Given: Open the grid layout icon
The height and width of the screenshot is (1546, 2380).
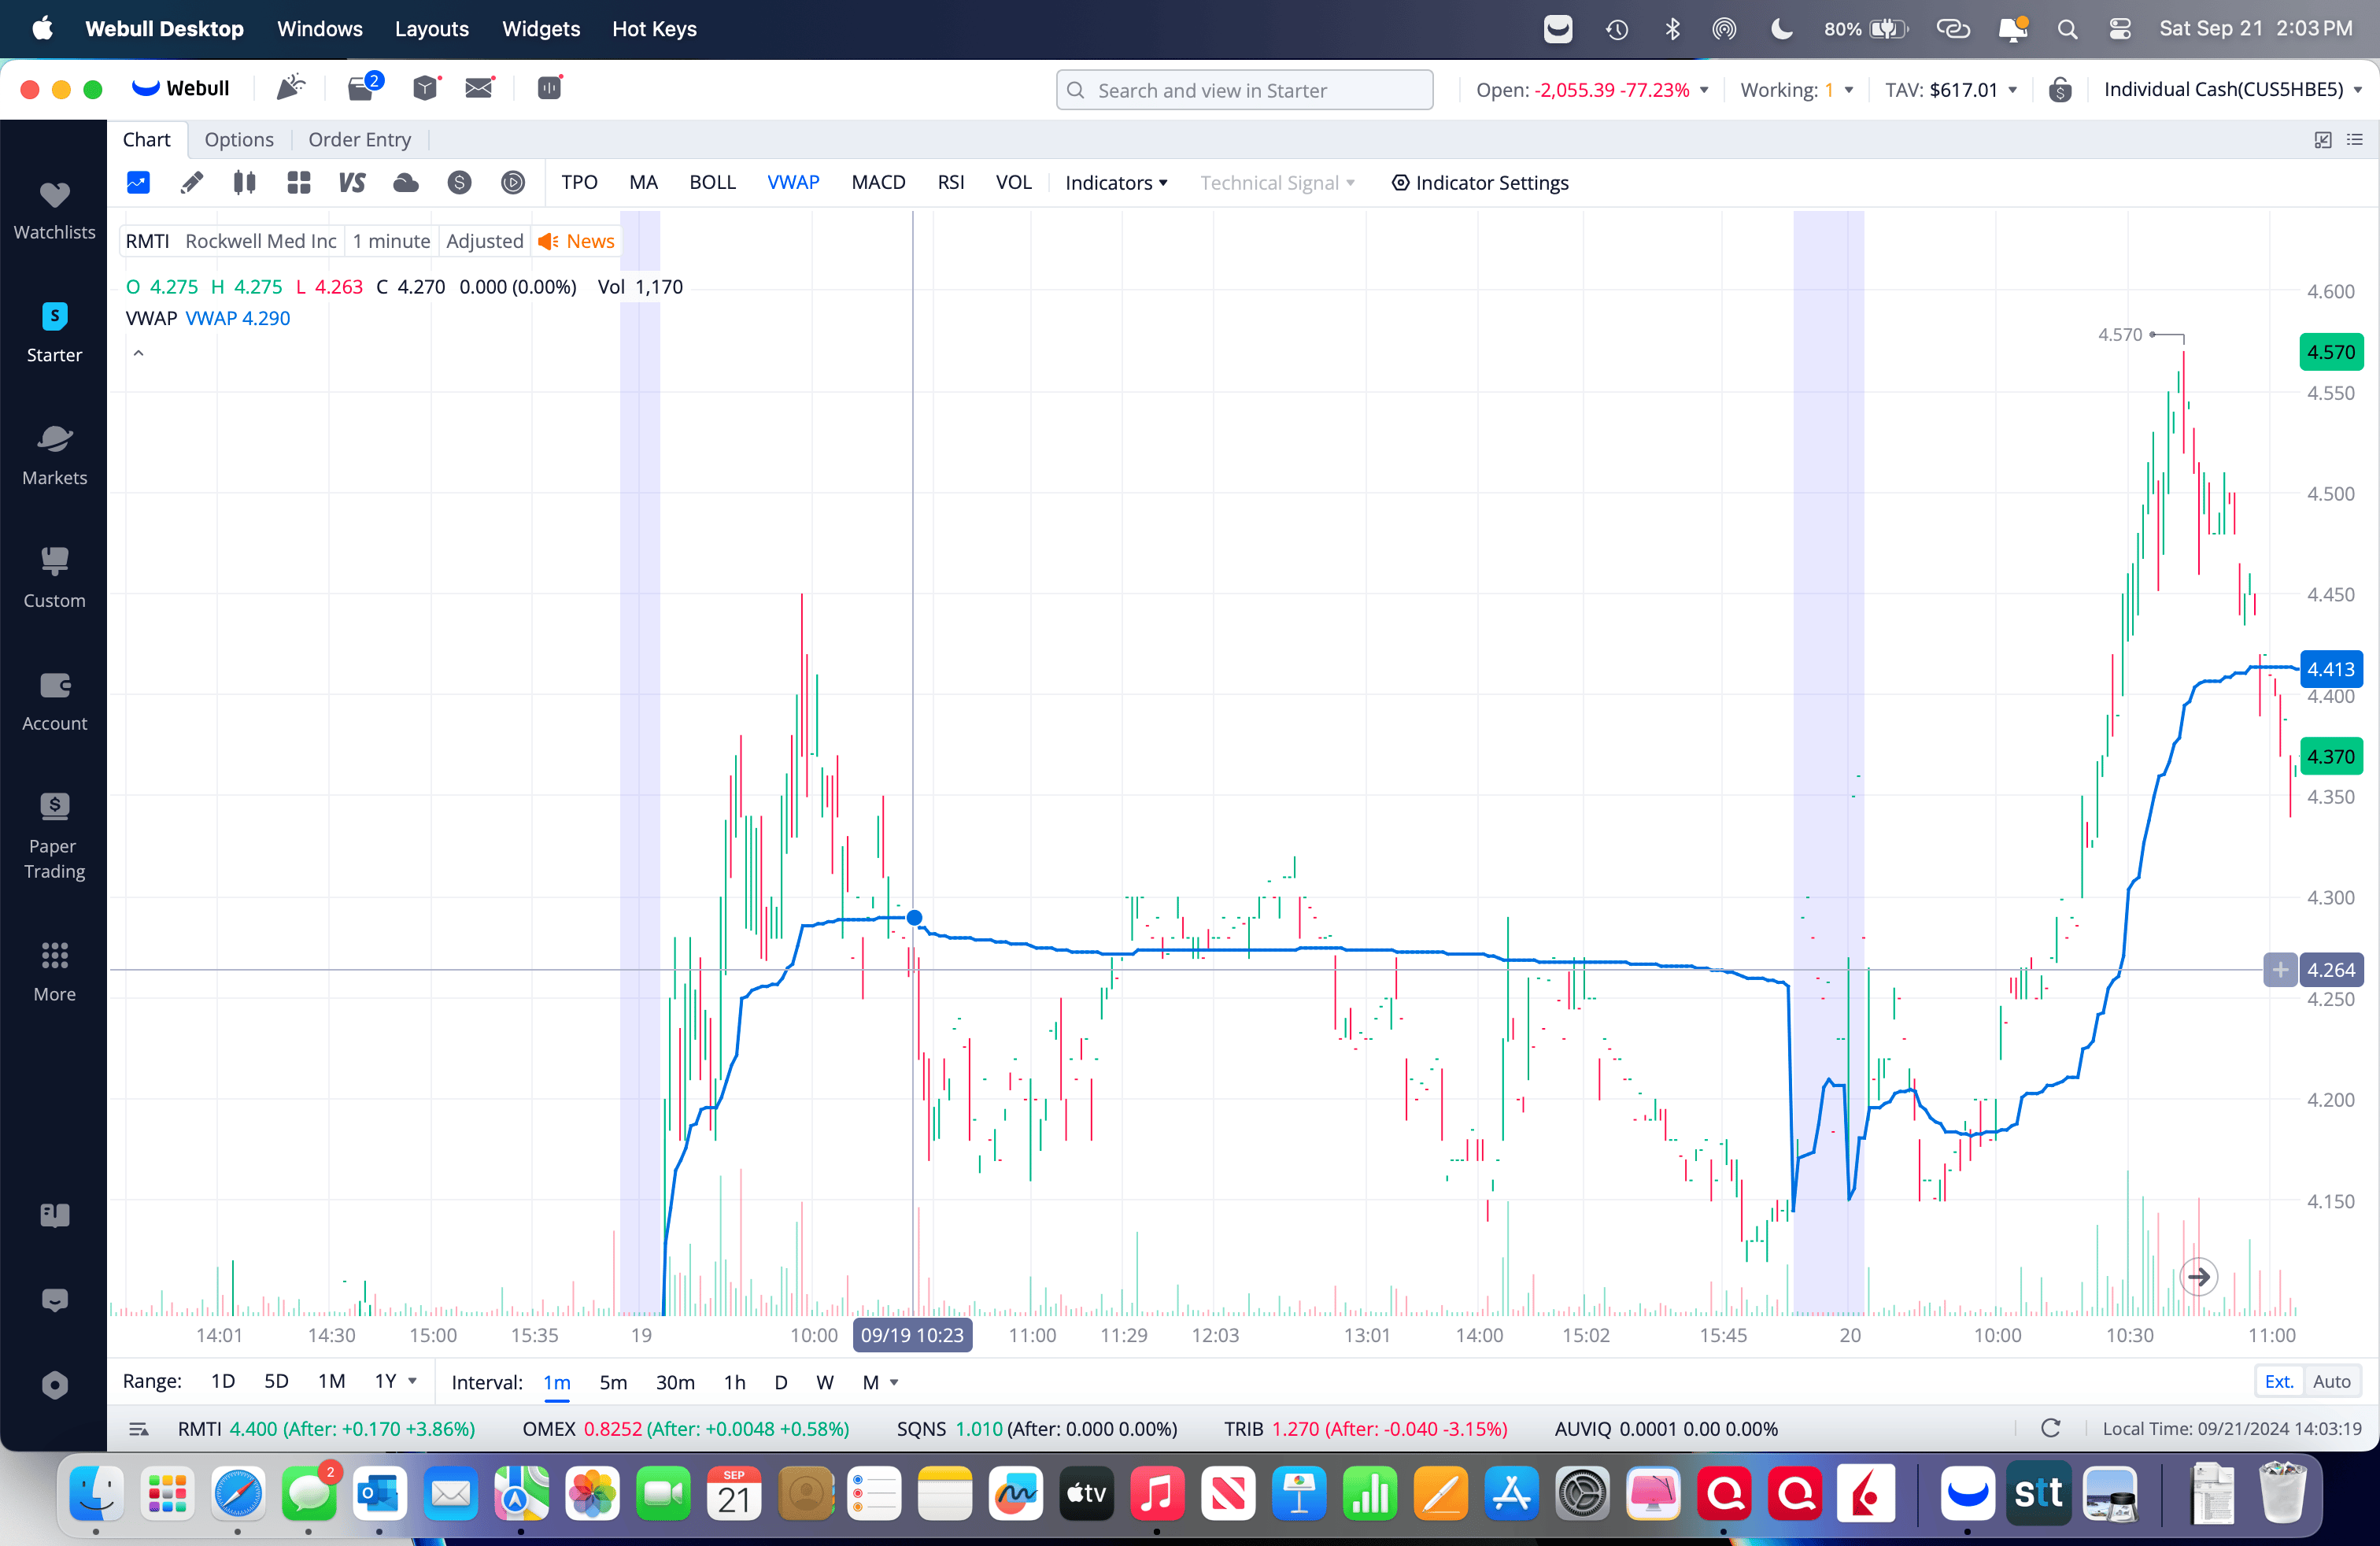Looking at the screenshot, I should coord(298,182).
